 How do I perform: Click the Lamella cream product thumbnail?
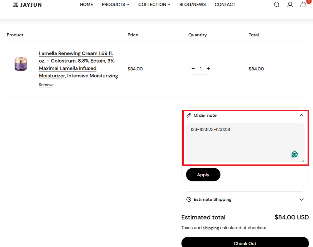pyautogui.click(x=21, y=64)
